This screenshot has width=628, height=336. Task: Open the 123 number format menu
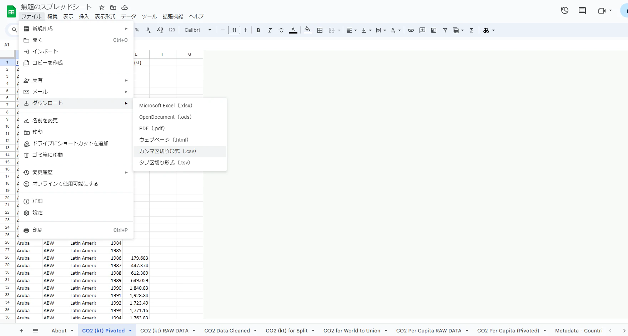(x=172, y=30)
